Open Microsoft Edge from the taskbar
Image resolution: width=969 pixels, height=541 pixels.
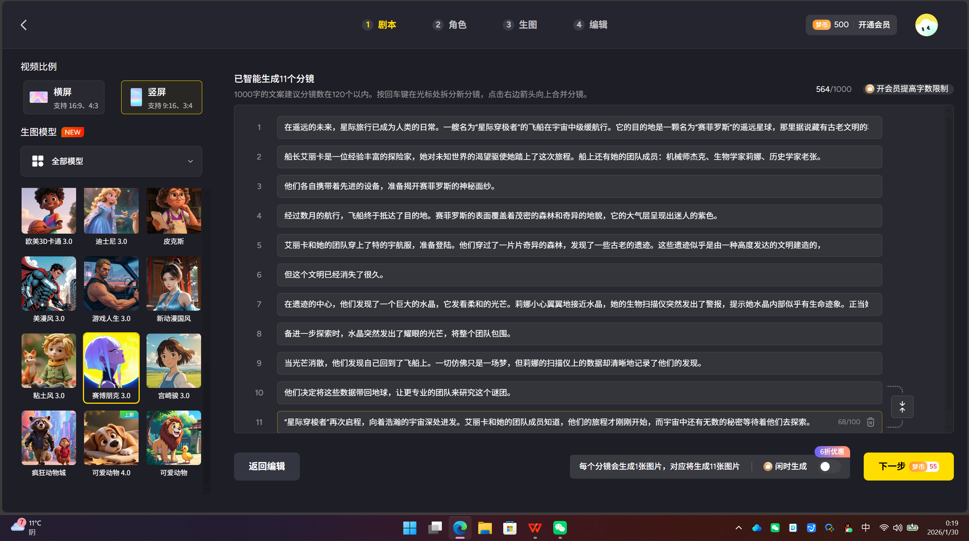pos(460,528)
